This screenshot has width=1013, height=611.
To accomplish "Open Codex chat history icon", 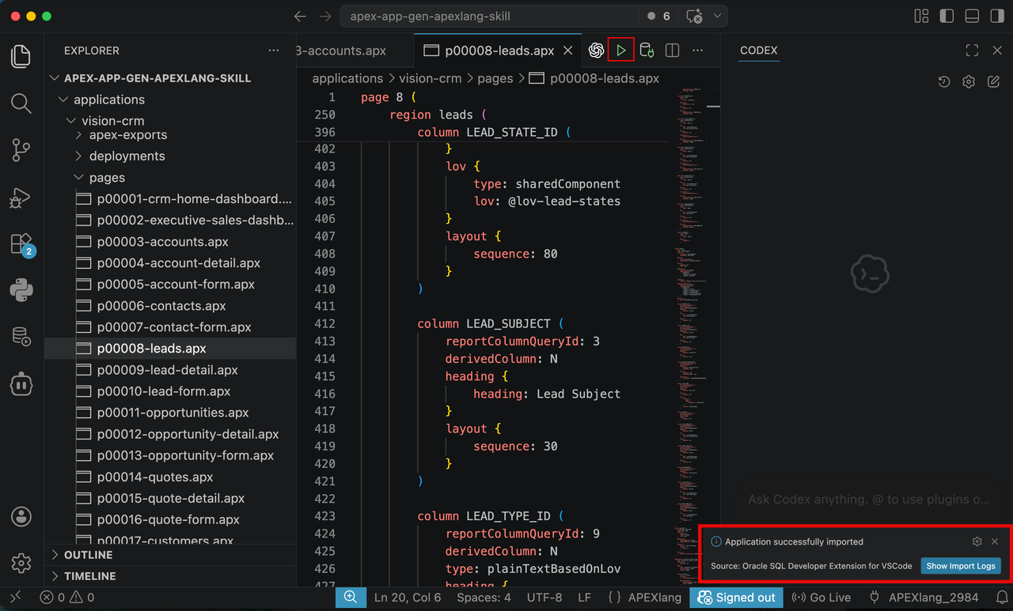I will 944,81.
